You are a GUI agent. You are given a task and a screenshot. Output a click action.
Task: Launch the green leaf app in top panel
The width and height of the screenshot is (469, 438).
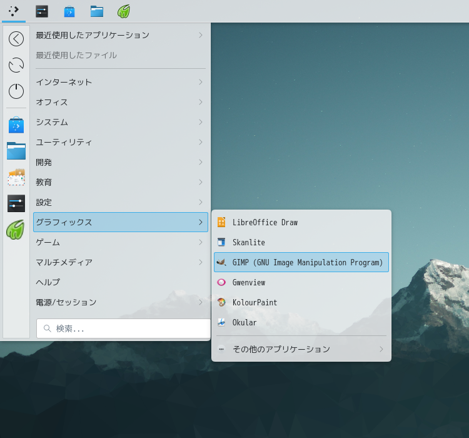(x=124, y=11)
